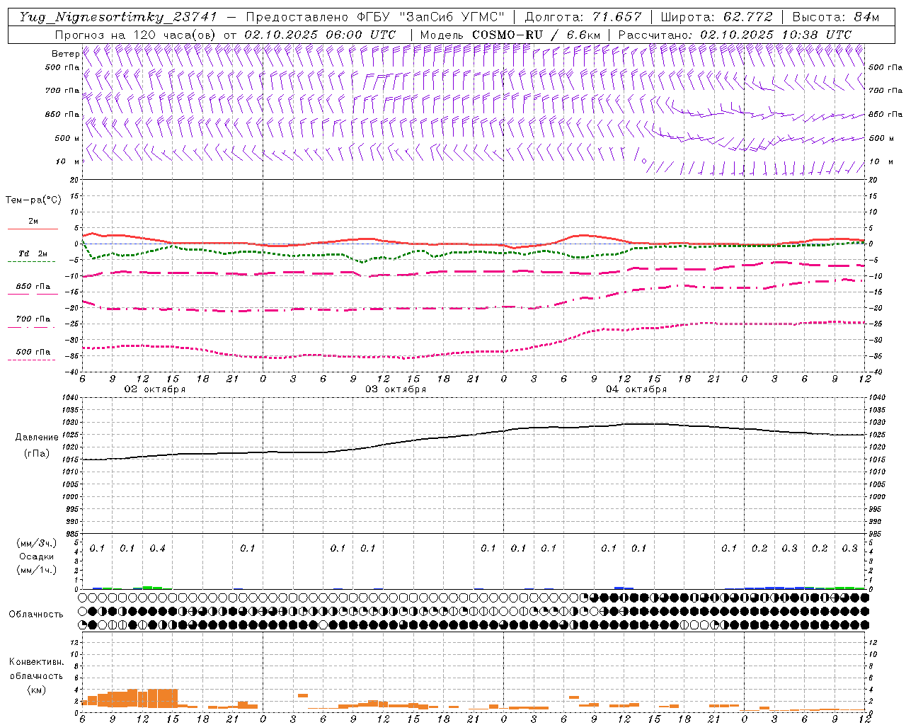Screen dimensions: 906x725
Task: Click the Td 2м dew point legend entry
Action: pyautogui.click(x=33, y=256)
